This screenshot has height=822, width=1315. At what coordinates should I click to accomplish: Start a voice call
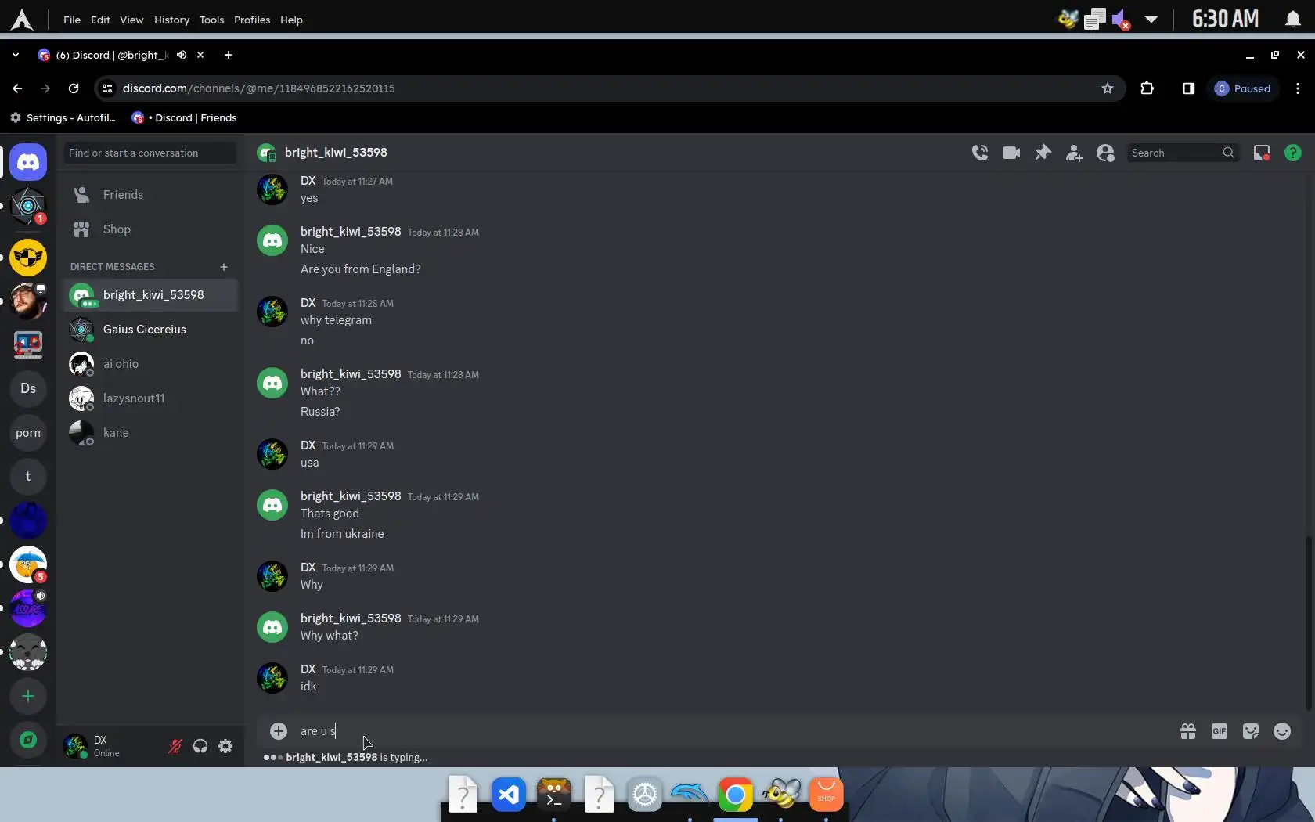980,153
